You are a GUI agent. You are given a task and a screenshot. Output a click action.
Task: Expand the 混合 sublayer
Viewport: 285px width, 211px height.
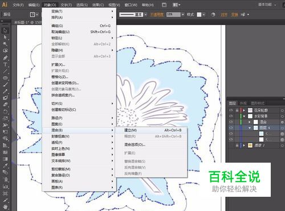click(x=250, y=122)
